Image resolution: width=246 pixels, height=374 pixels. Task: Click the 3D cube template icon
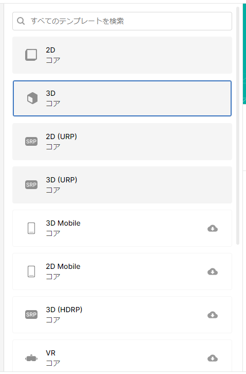tap(32, 98)
